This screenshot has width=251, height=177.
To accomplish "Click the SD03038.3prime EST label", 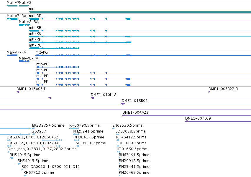I will click(131, 132).
